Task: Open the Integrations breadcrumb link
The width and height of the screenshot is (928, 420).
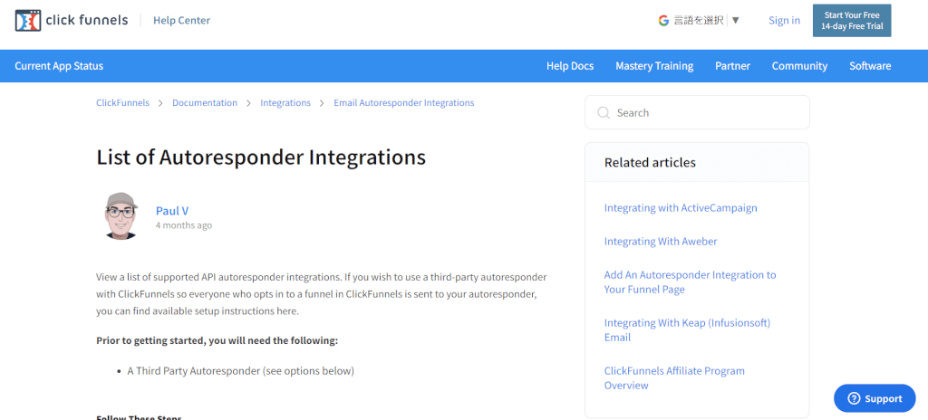Action: [285, 103]
